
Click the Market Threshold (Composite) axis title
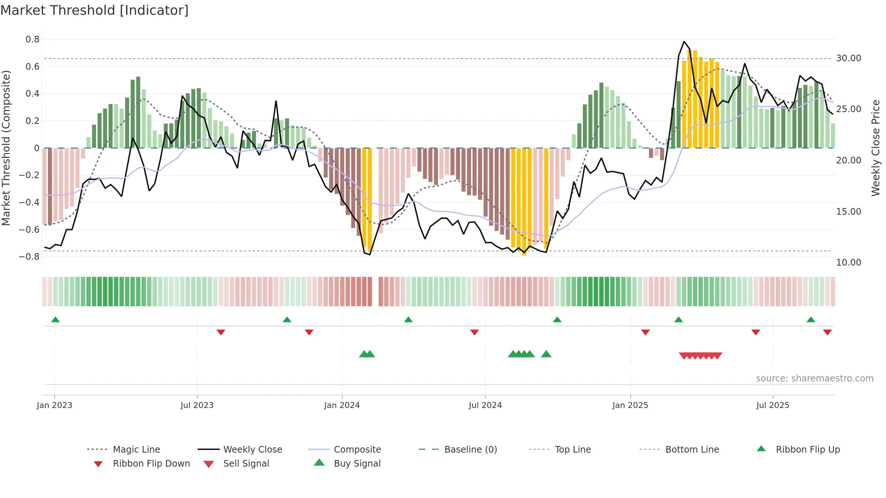point(6,148)
